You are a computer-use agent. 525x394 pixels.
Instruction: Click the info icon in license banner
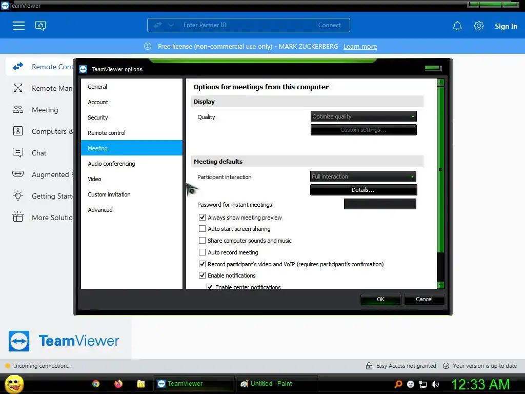click(148, 47)
